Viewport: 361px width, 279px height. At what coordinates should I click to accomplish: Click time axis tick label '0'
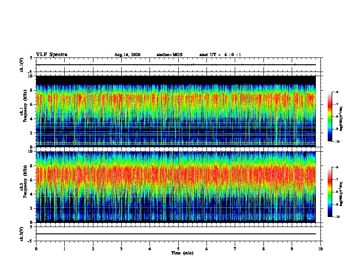(36, 249)
